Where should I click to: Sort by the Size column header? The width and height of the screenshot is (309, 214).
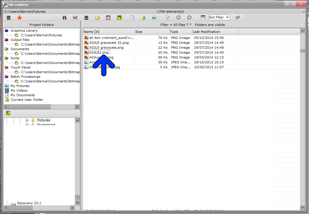tap(152, 32)
